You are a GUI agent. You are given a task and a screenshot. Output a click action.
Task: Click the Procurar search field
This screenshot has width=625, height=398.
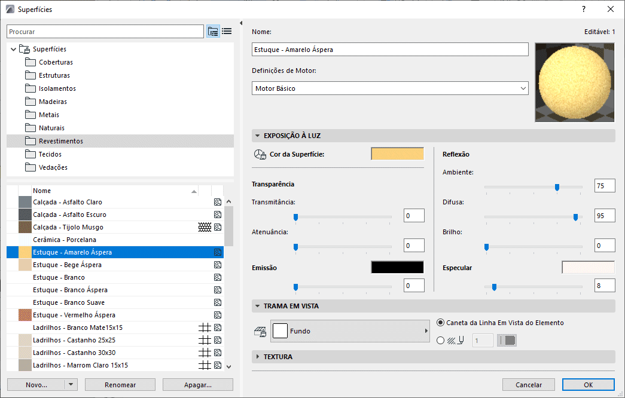coord(105,32)
